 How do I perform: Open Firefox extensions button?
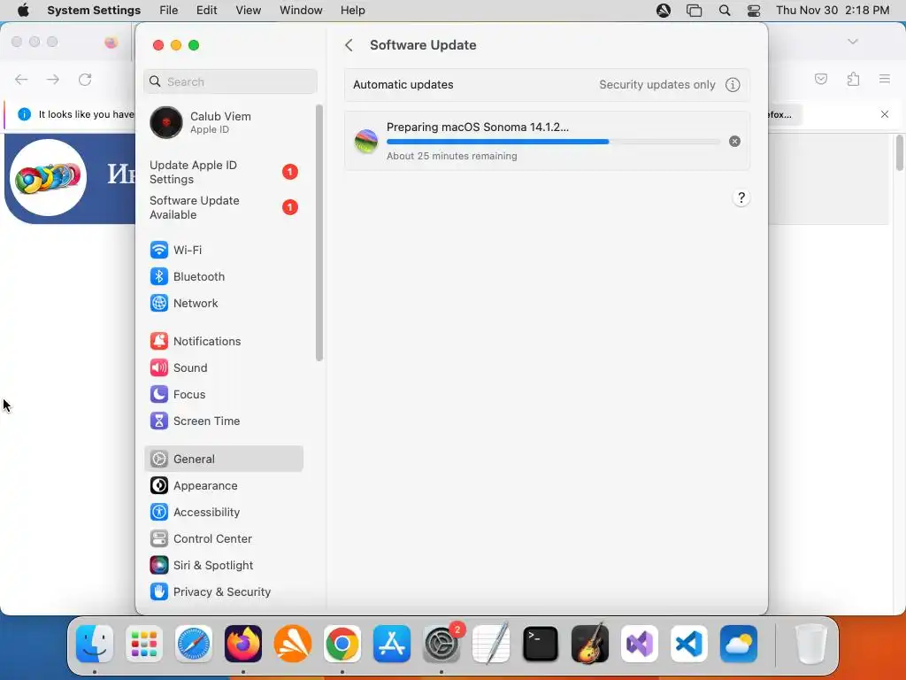[853, 79]
